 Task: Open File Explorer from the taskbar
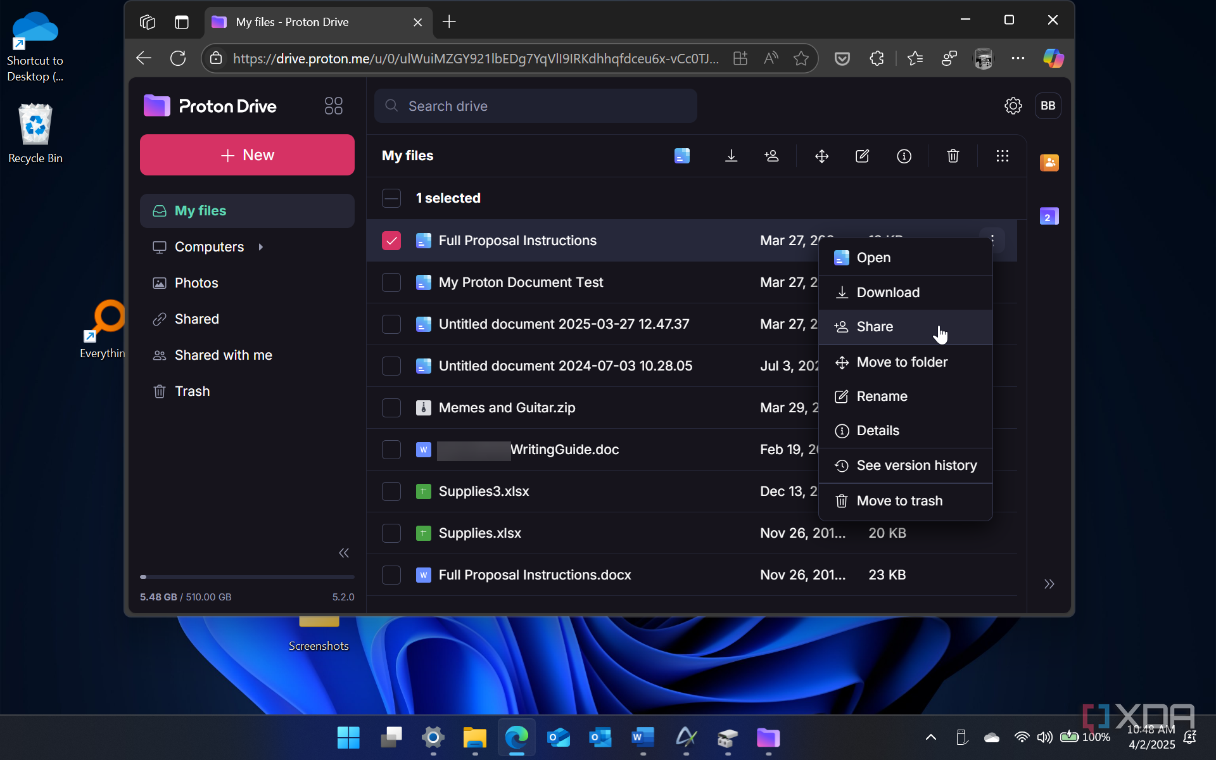click(474, 737)
